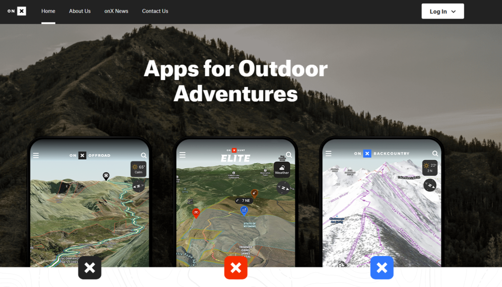Click the onX Offroad logo in phone
This screenshot has width=502, height=287.
point(90,156)
